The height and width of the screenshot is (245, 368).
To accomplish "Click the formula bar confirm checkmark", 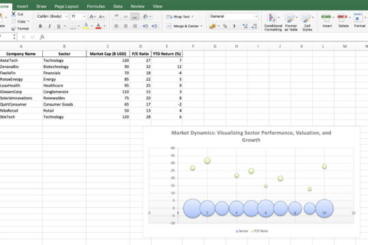I will [33, 37].
